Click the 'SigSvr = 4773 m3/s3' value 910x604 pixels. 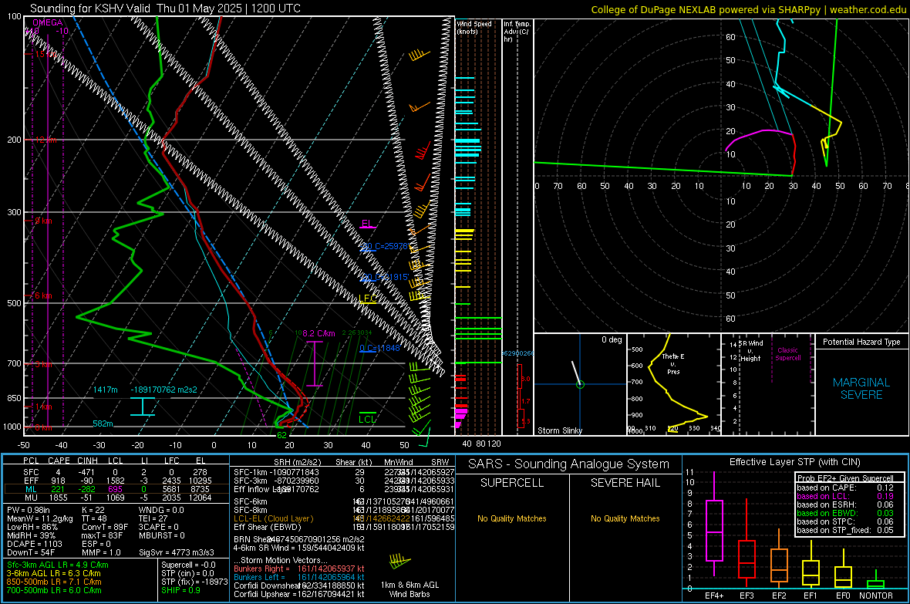[177, 552]
